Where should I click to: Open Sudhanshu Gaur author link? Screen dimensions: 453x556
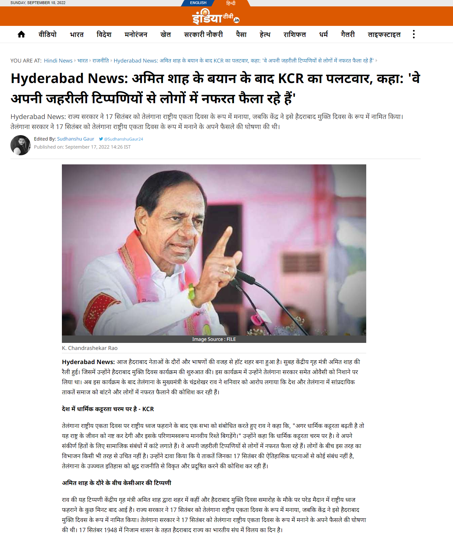[76, 139]
